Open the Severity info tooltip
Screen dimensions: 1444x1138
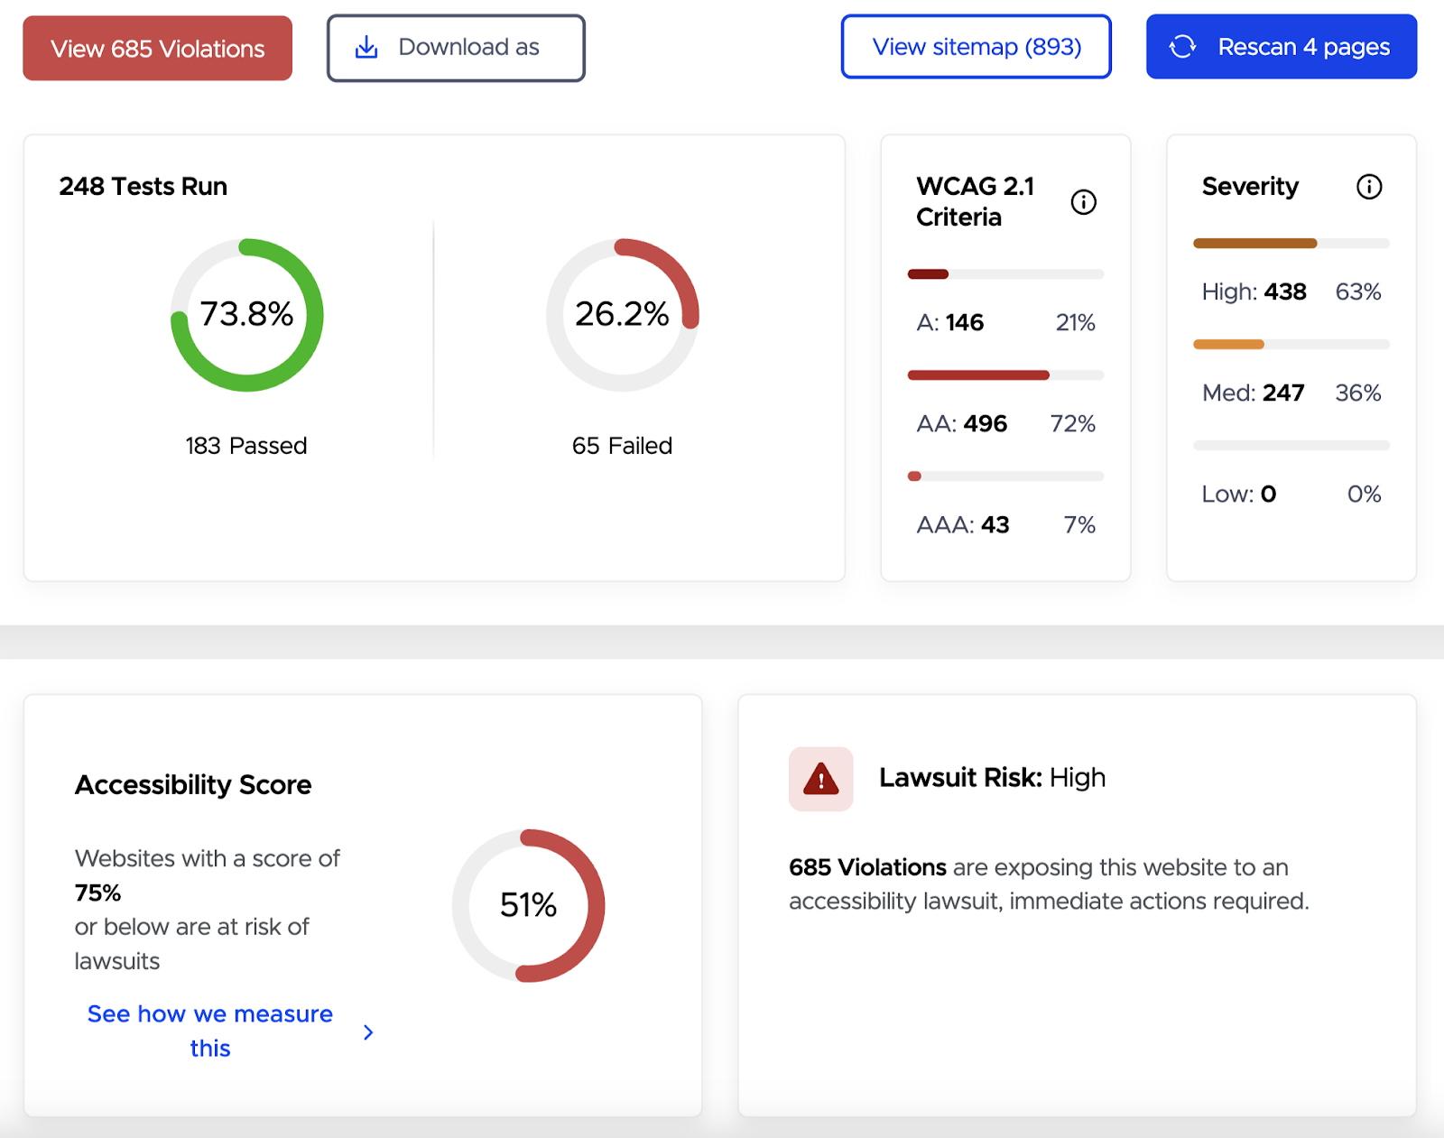point(1368,187)
